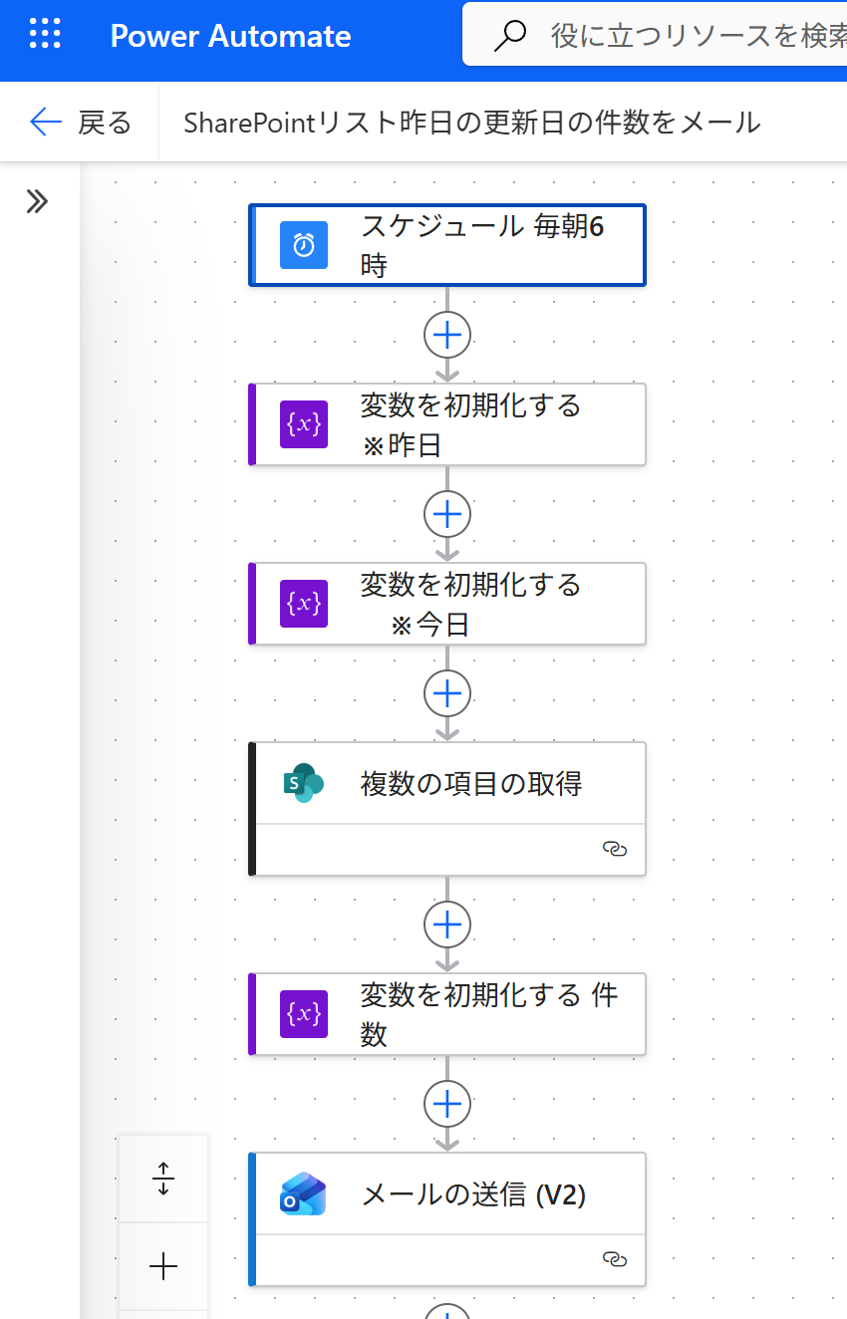Image resolution: width=847 pixels, height=1319 pixels.
Task: Zoom in using the canvas plus button
Action: pos(163,1266)
